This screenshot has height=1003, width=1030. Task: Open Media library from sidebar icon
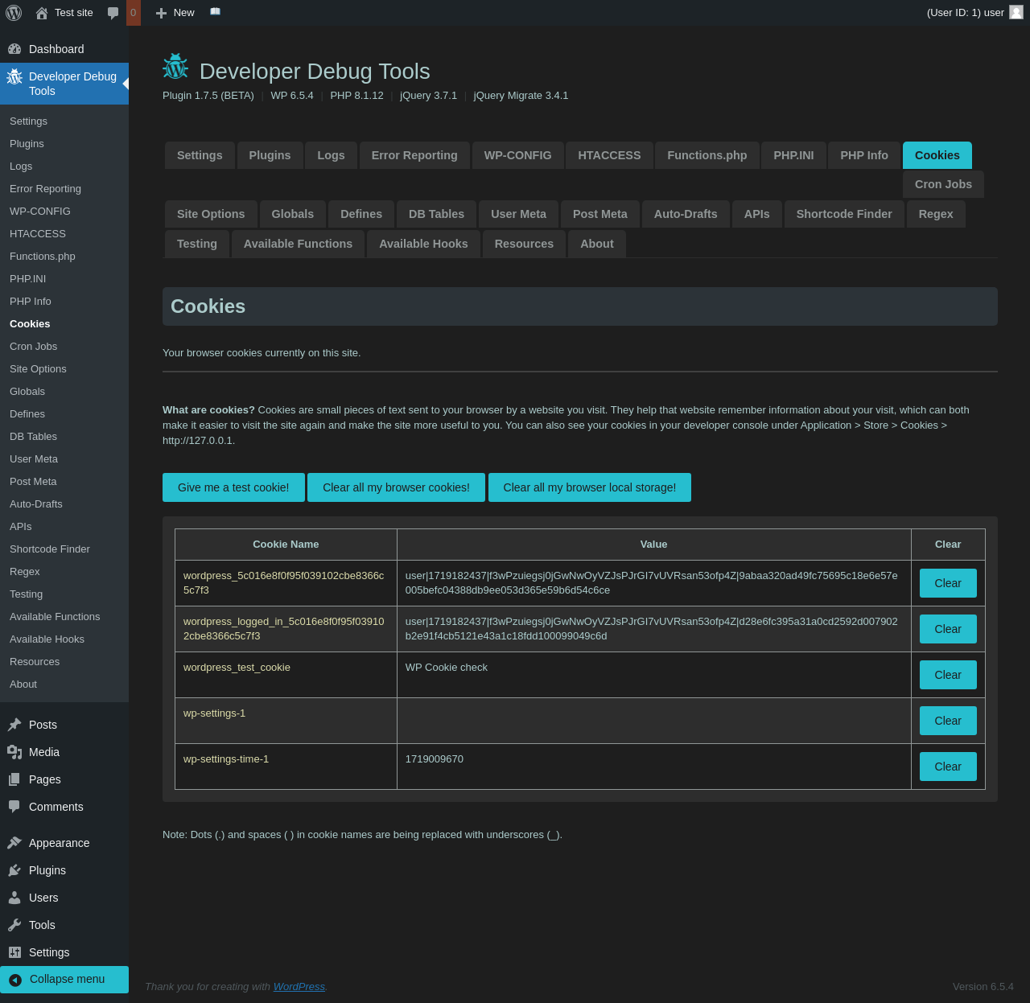[x=14, y=752]
